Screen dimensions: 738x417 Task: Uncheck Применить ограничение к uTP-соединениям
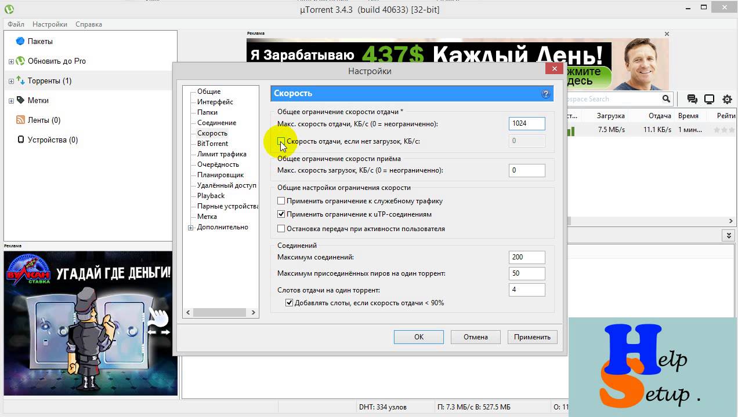[x=281, y=214]
